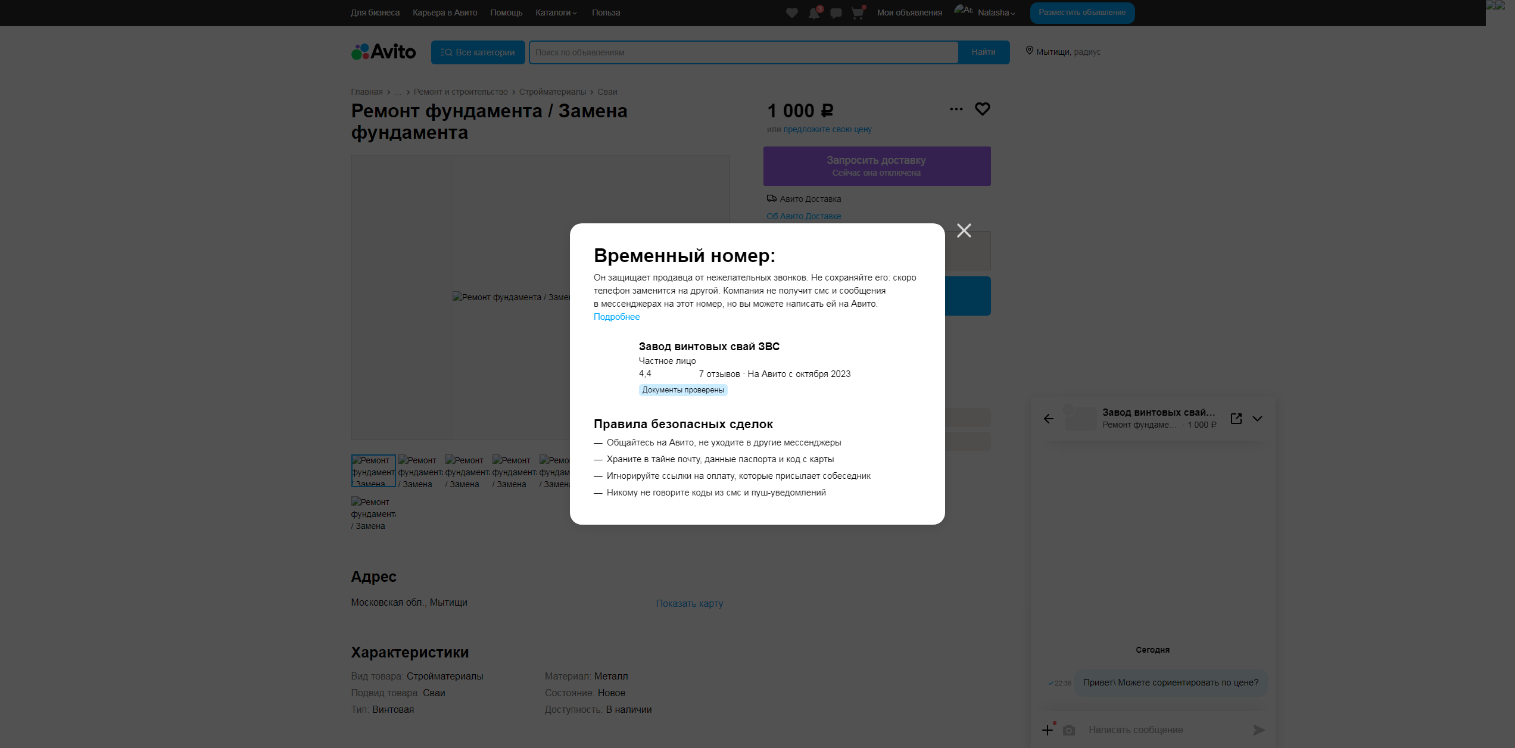Open three-dots more actions menu
1515x748 pixels.
[956, 109]
